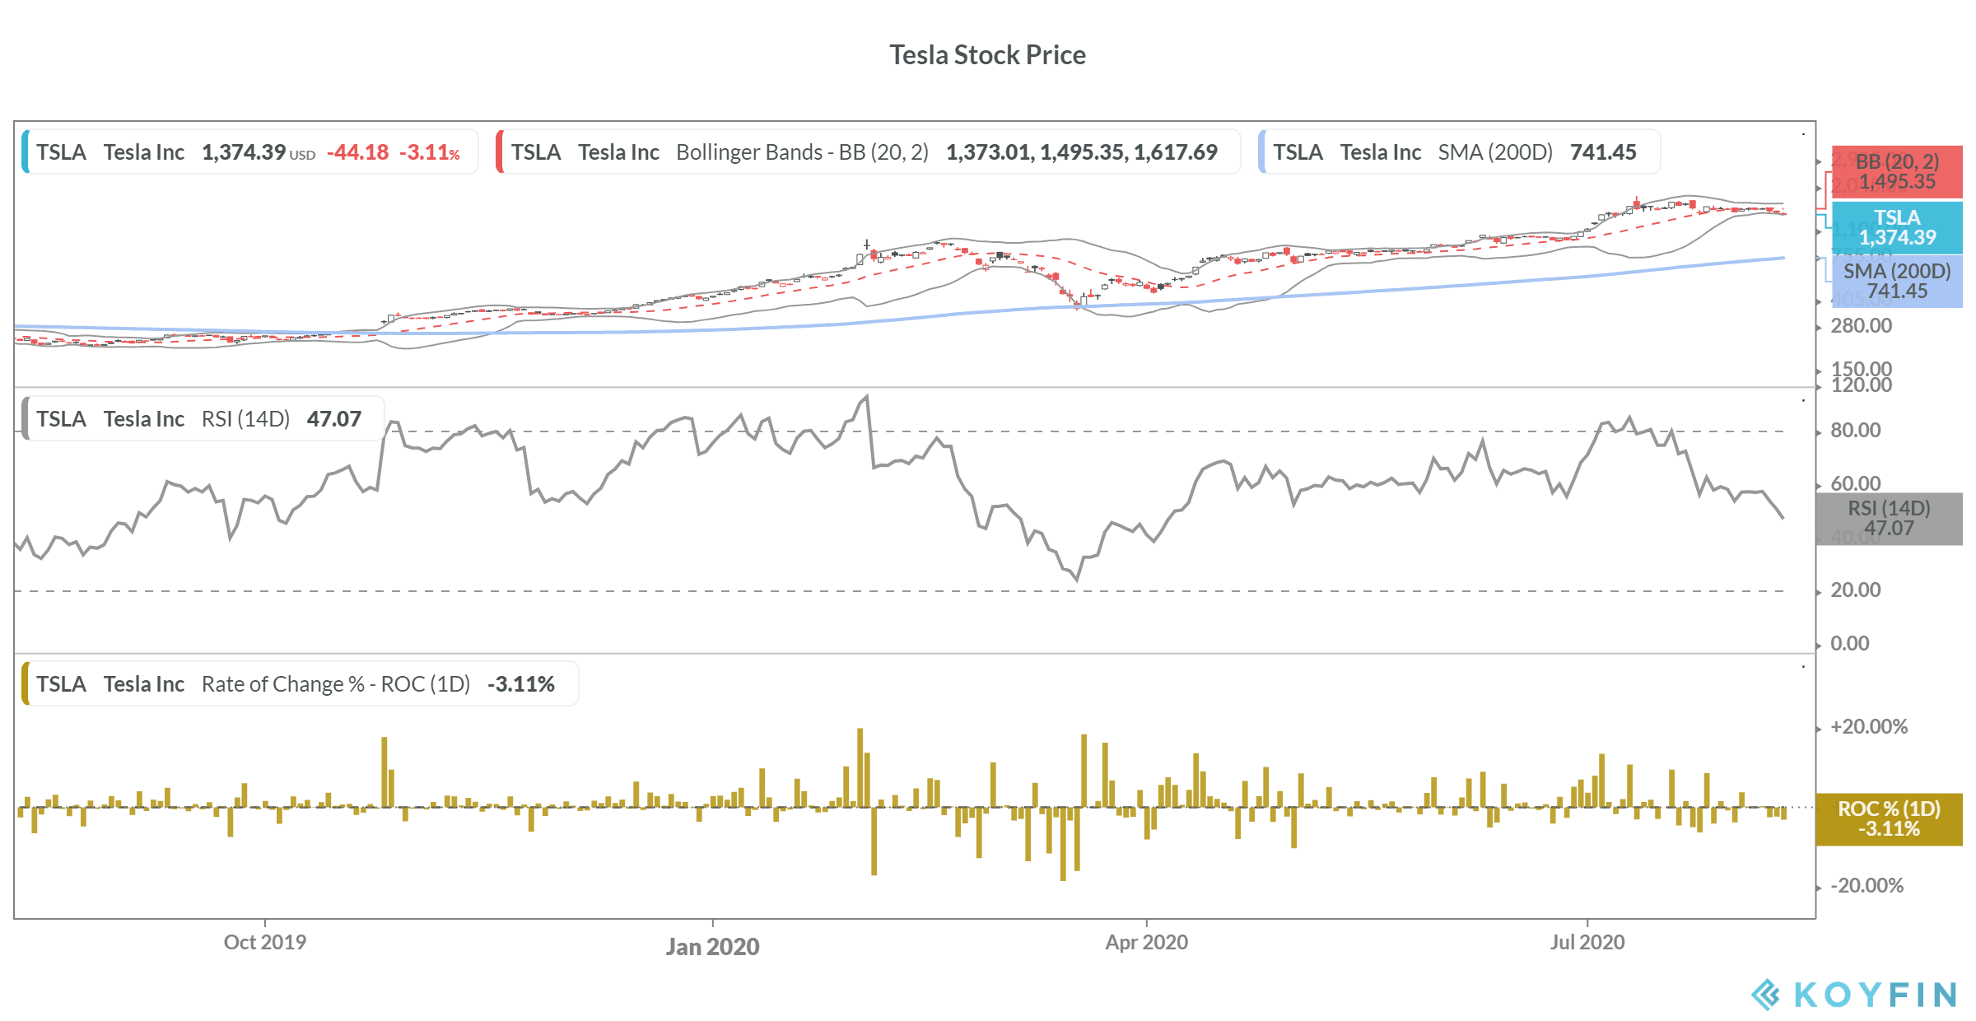The width and height of the screenshot is (1976, 1021).
Task: Click the cyan TSLA 1,374.39 axis tag
Action: (x=1897, y=227)
